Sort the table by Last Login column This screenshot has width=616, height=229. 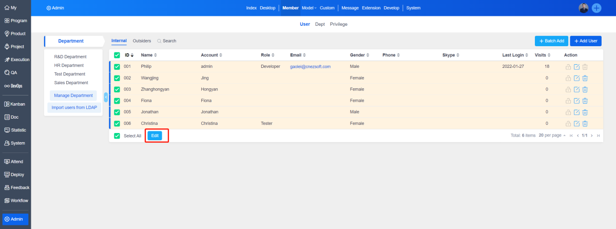click(x=515, y=55)
